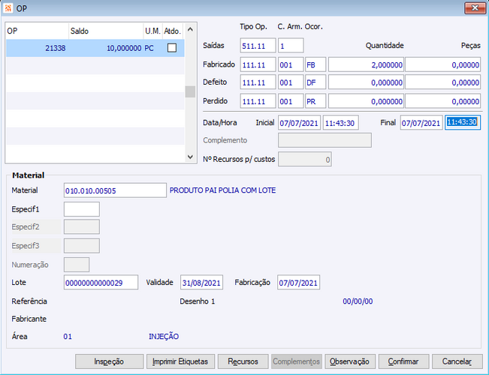Click the Observação button
Screen dimensions: 489x375
tap(350, 361)
